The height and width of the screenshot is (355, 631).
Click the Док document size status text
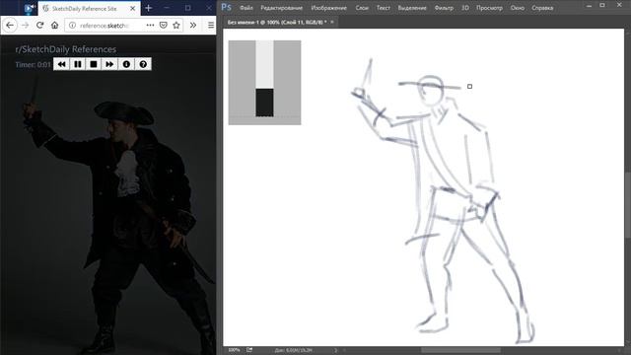294,350
